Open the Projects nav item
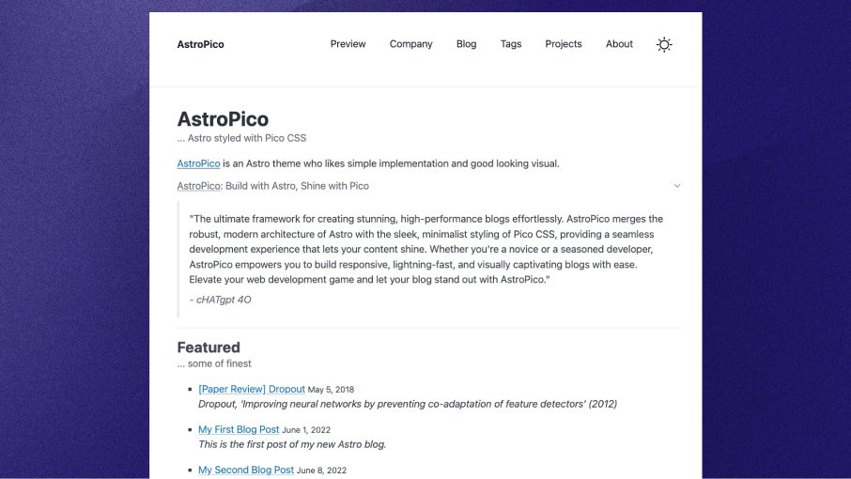 coord(564,44)
